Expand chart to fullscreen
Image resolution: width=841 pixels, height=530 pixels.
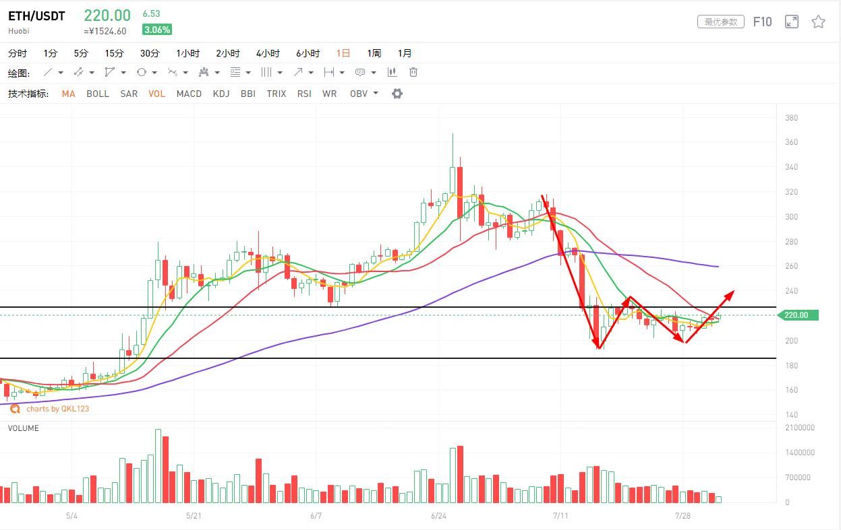[792, 22]
